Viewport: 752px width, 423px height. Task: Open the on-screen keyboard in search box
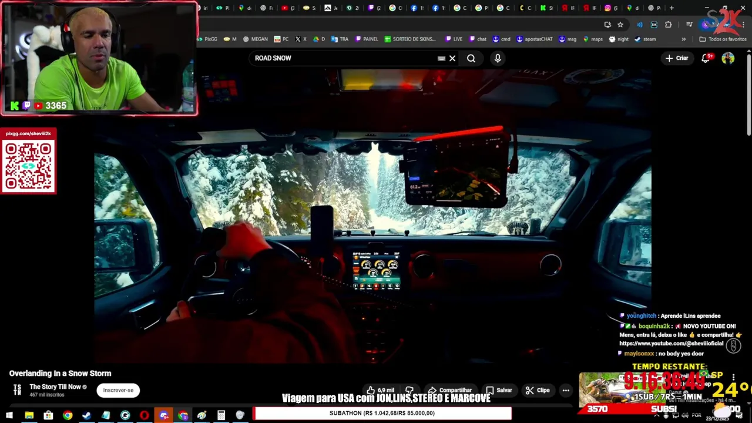point(441,58)
